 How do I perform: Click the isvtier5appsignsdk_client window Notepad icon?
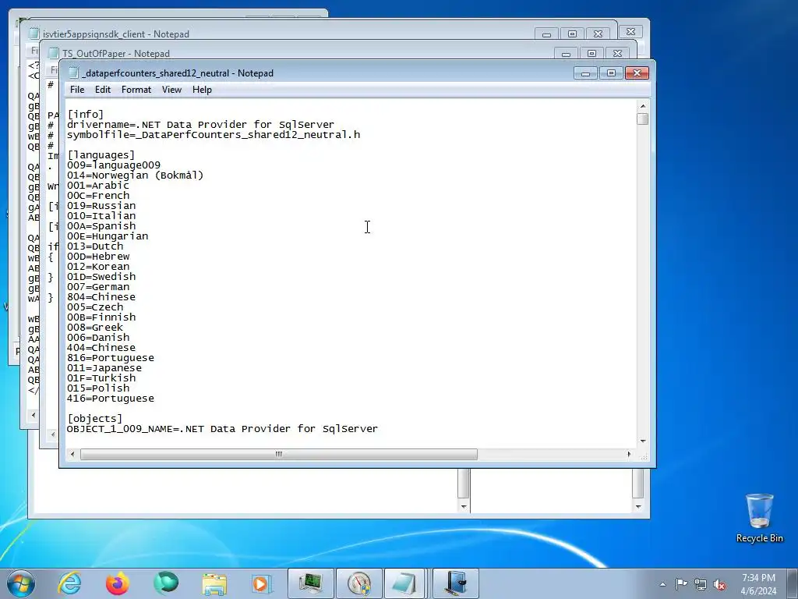34,34
